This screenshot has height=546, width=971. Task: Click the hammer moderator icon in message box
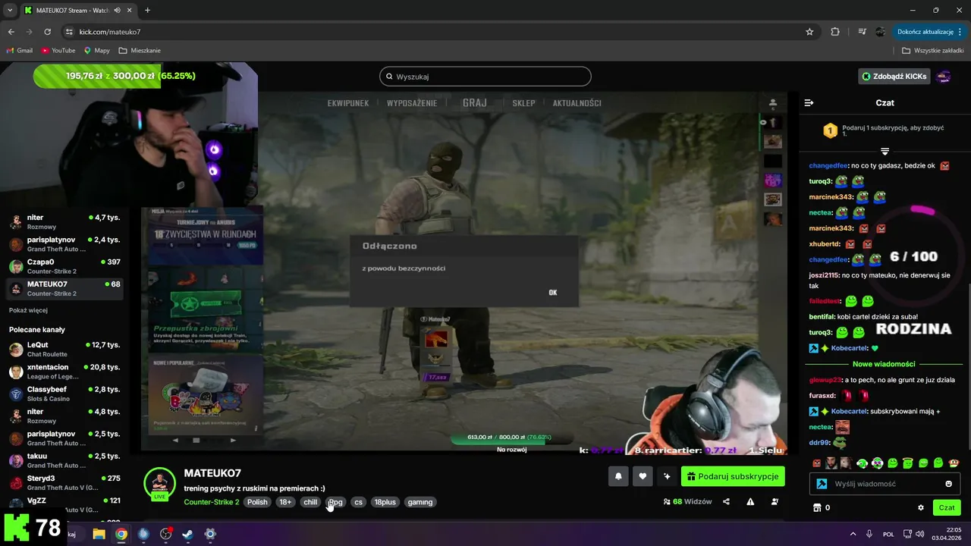[822, 484]
